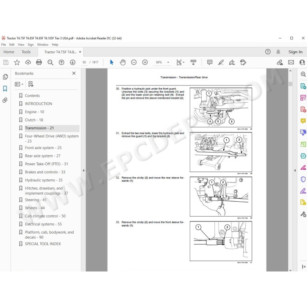The image size is (307, 307).
Task: Open the Contents bookmark
Action: coord(32,96)
